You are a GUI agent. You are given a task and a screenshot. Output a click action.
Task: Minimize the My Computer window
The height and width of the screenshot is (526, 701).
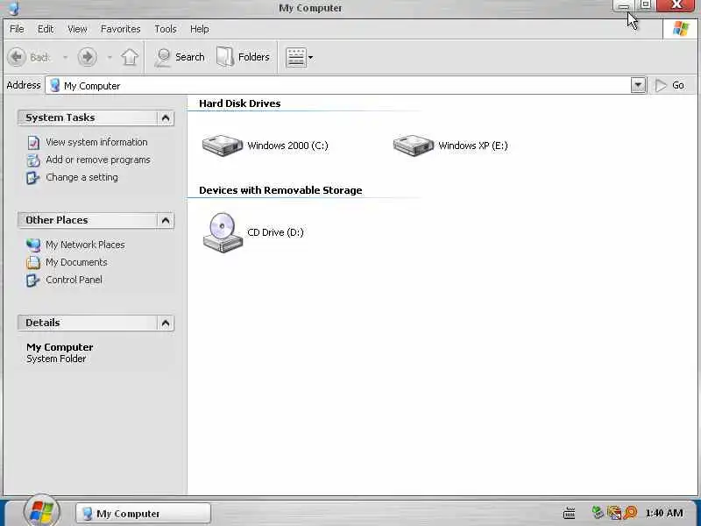point(623,5)
